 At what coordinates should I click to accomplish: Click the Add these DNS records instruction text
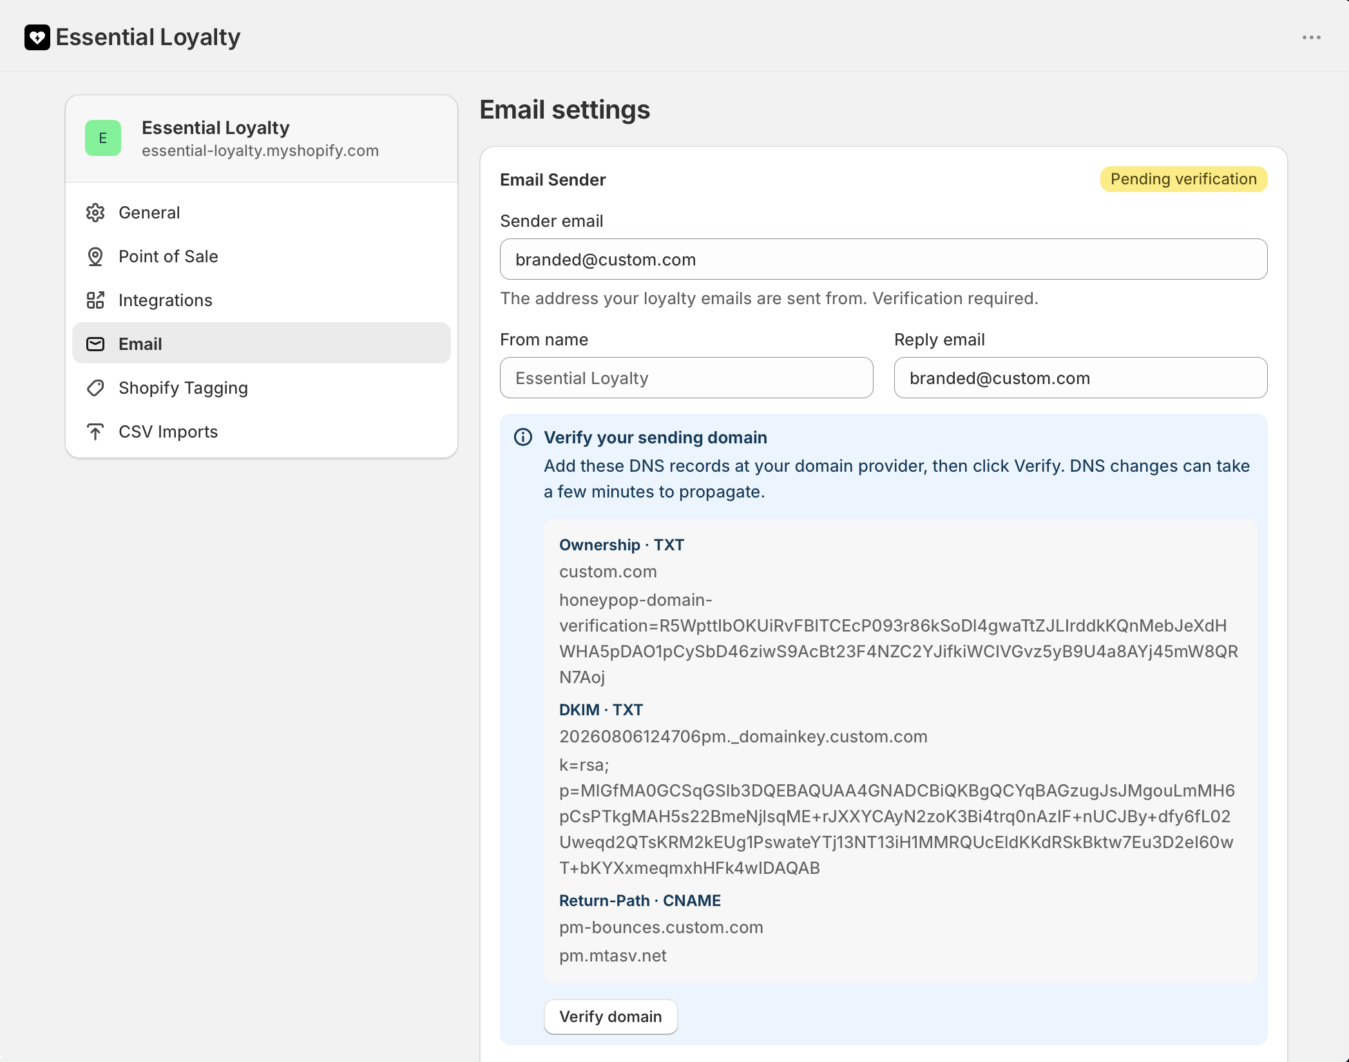[x=897, y=479]
